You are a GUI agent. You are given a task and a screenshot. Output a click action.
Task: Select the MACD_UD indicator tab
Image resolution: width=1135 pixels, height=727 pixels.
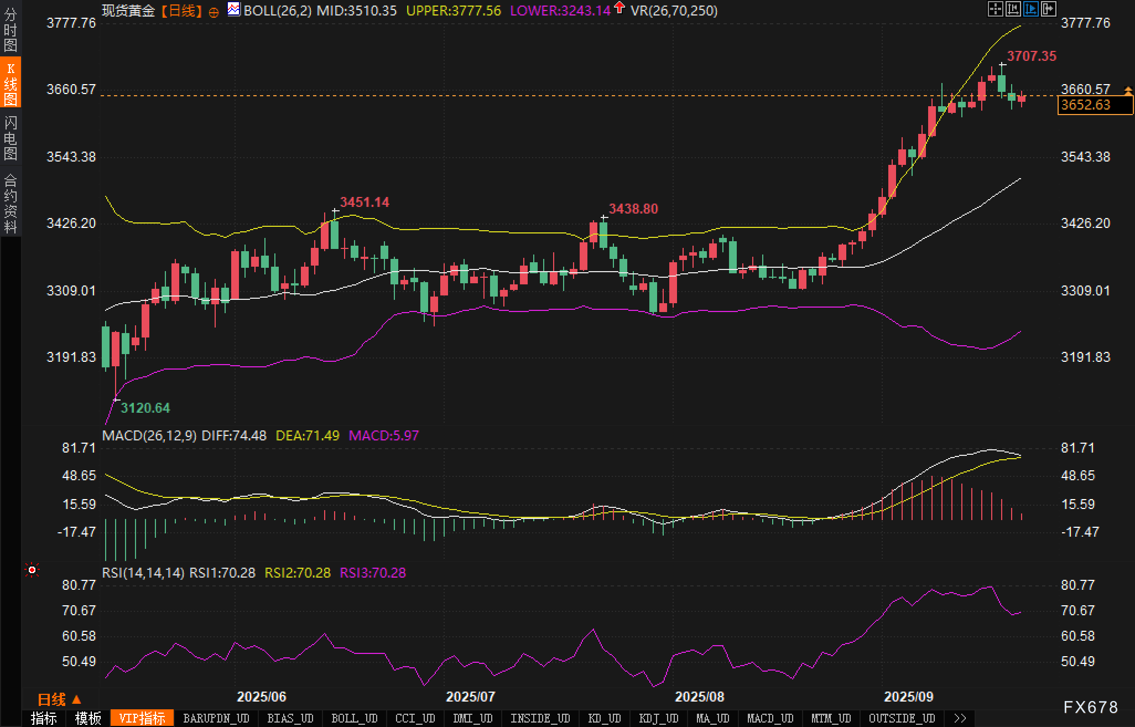pyautogui.click(x=770, y=718)
